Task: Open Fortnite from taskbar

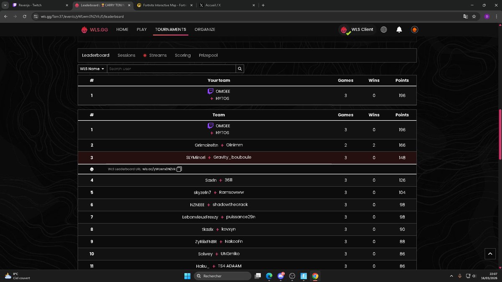Action: pyautogui.click(x=304, y=276)
